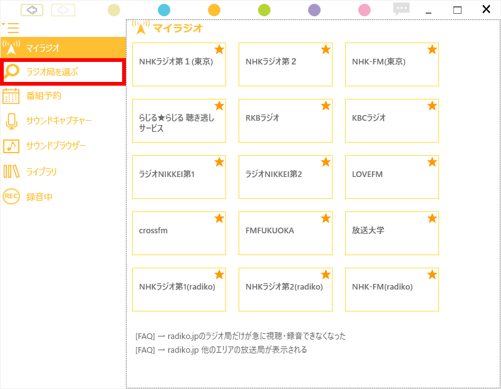Click the magnifier icon for station search
This screenshot has width=501, height=389.
[x=11, y=71]
